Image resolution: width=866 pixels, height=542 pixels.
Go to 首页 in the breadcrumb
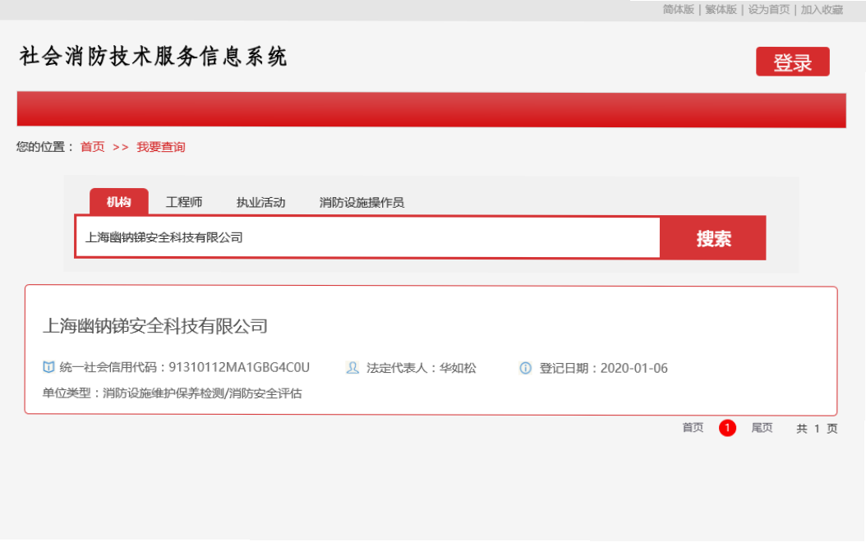[92, 147]
